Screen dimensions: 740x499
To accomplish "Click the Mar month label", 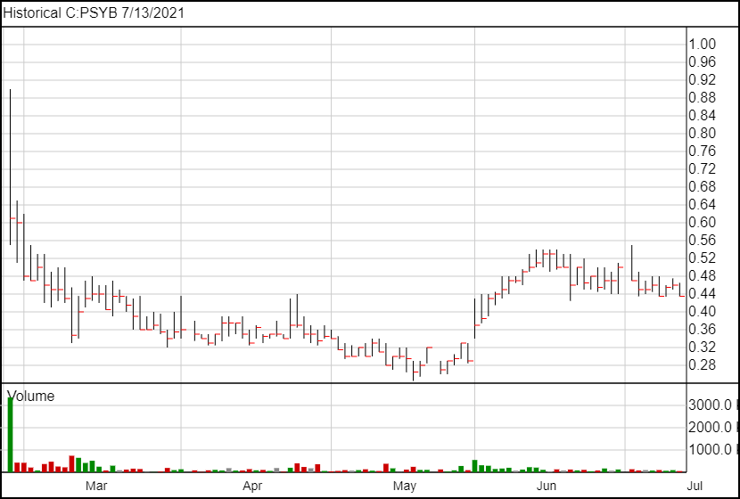I will point(96,486).
